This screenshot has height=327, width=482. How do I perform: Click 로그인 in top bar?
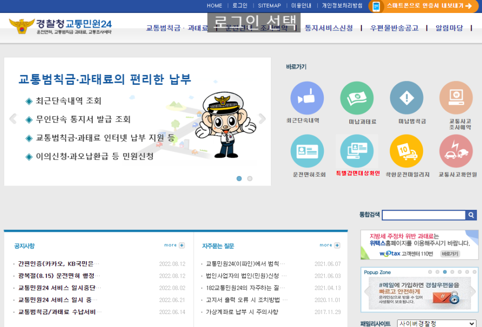coord(240,5)
